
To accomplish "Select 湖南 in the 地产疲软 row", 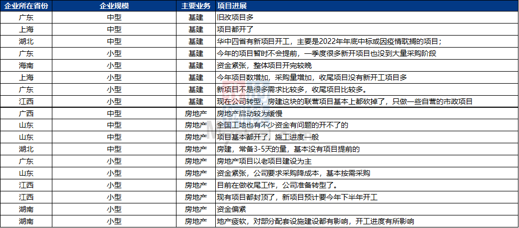I will pos(26,221).
